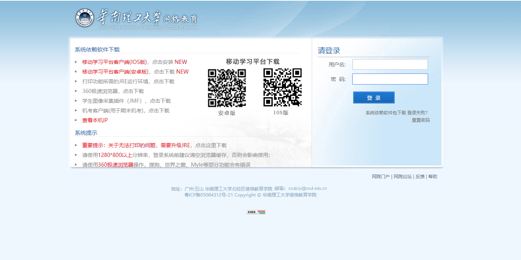Open 反馈 feedback link

click(x=420, y=177)
